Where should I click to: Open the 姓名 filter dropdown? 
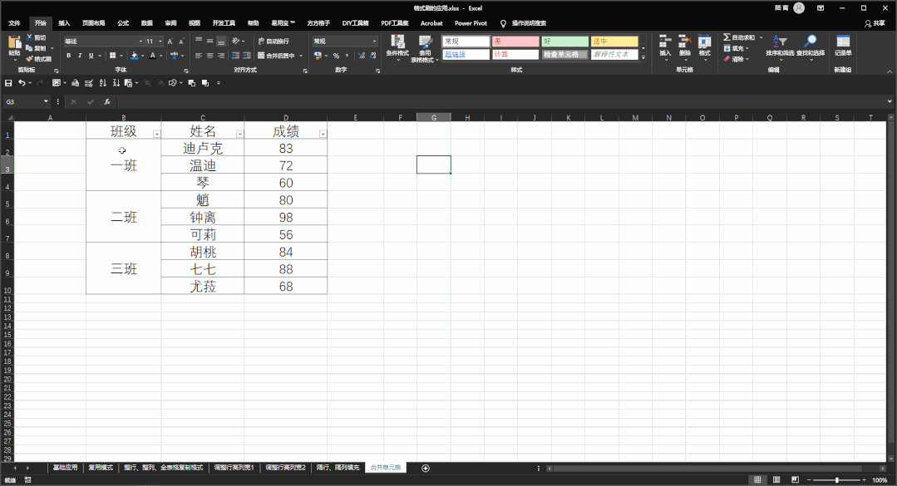(x=239, y=134)
